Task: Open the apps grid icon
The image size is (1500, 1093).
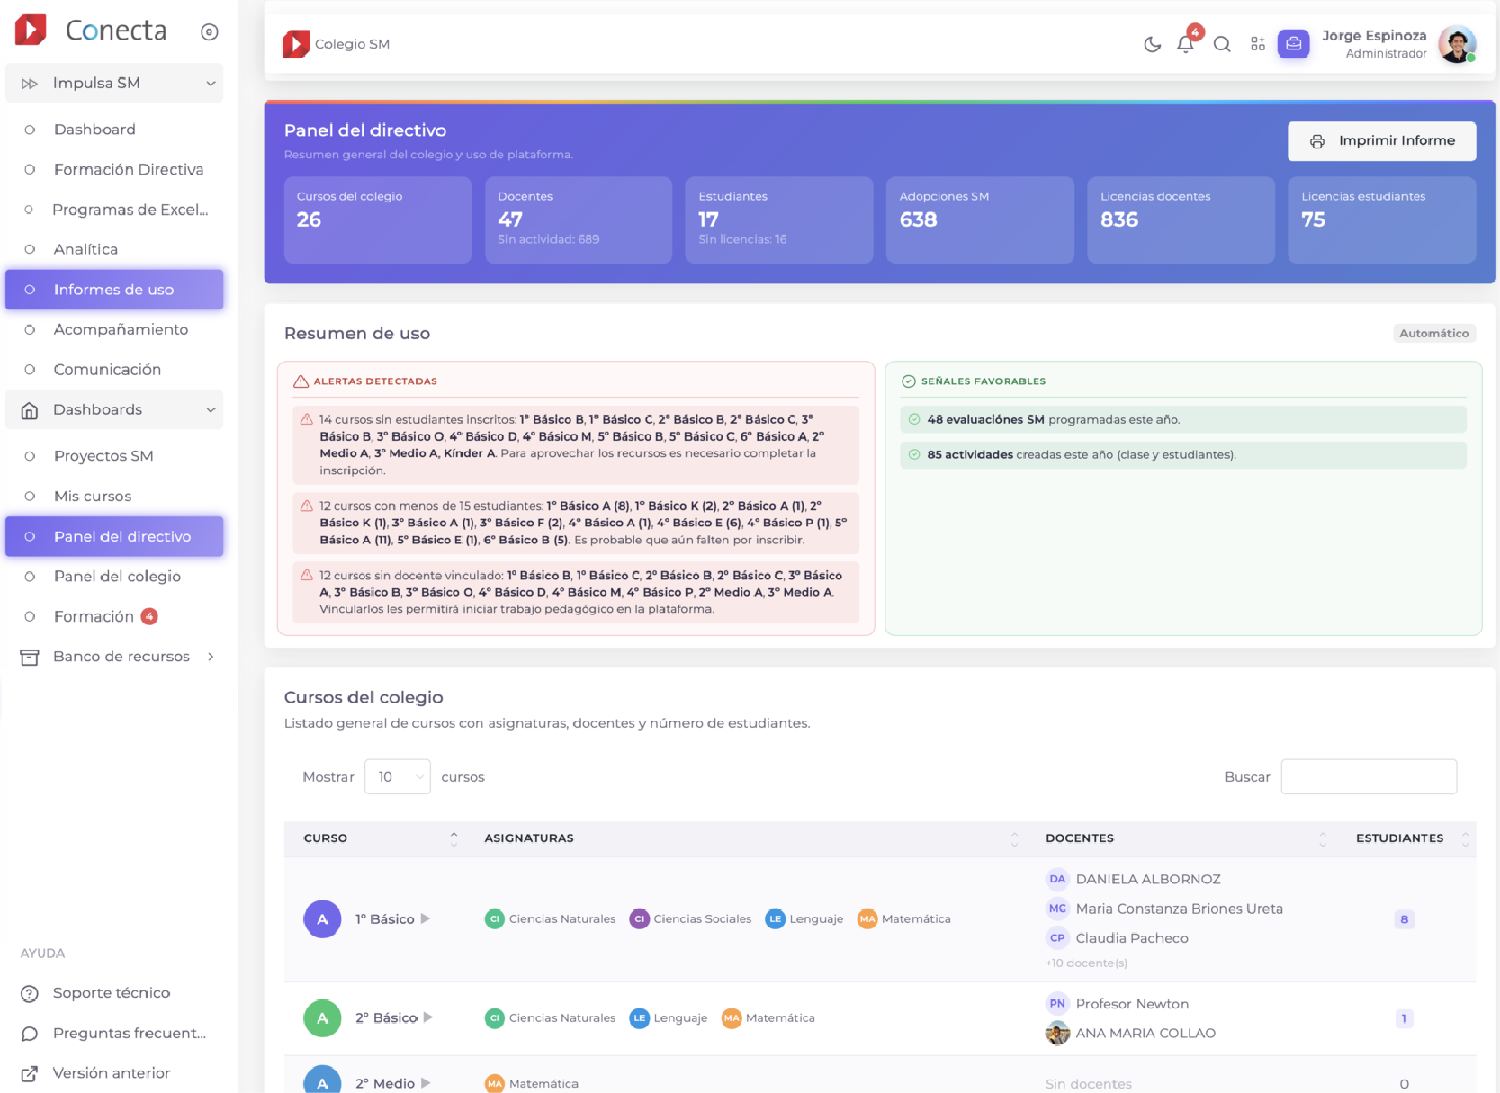Action: pos(1258,44)
